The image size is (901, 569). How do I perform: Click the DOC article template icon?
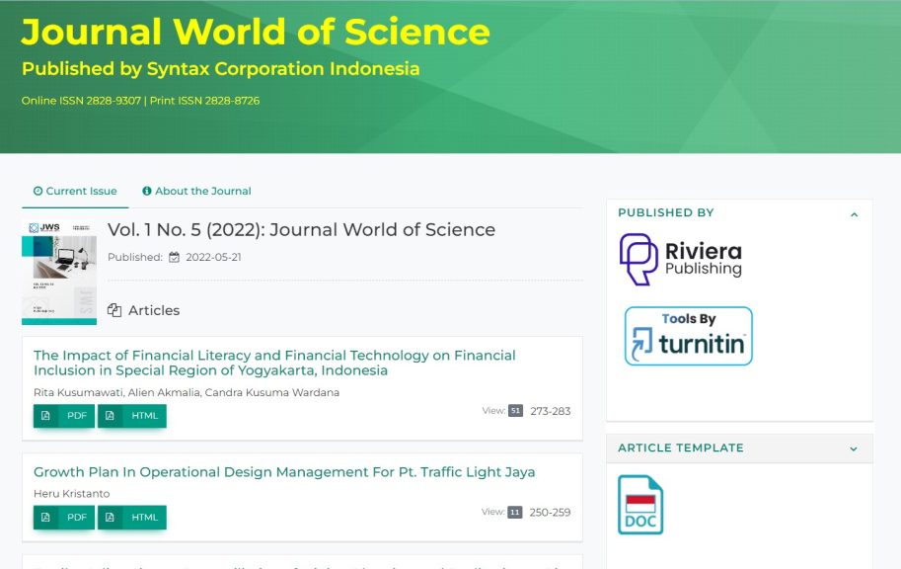pyautogui.click(x=641, y=504)
